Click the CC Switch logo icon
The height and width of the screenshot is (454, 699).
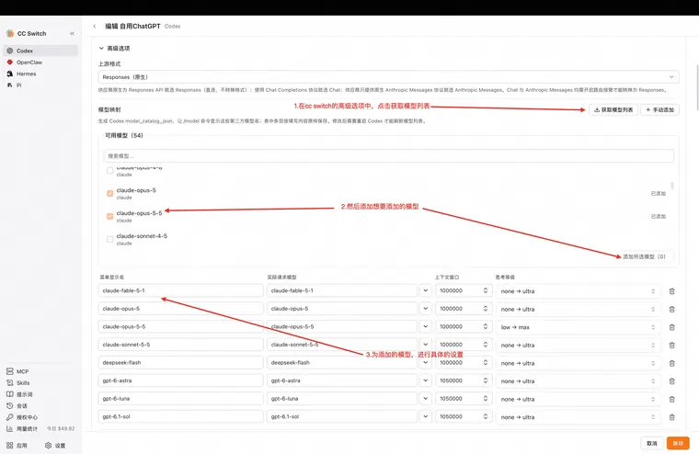[x=10, y=33]
